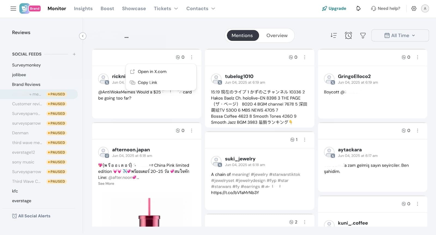The width and height of the screenshot is (436, 235).
Task: Click the sort order icon
Action: 334,35
